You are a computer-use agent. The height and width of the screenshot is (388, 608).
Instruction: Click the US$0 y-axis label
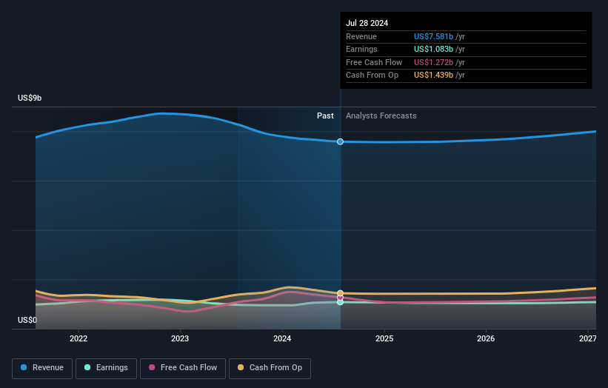[27, 320]
